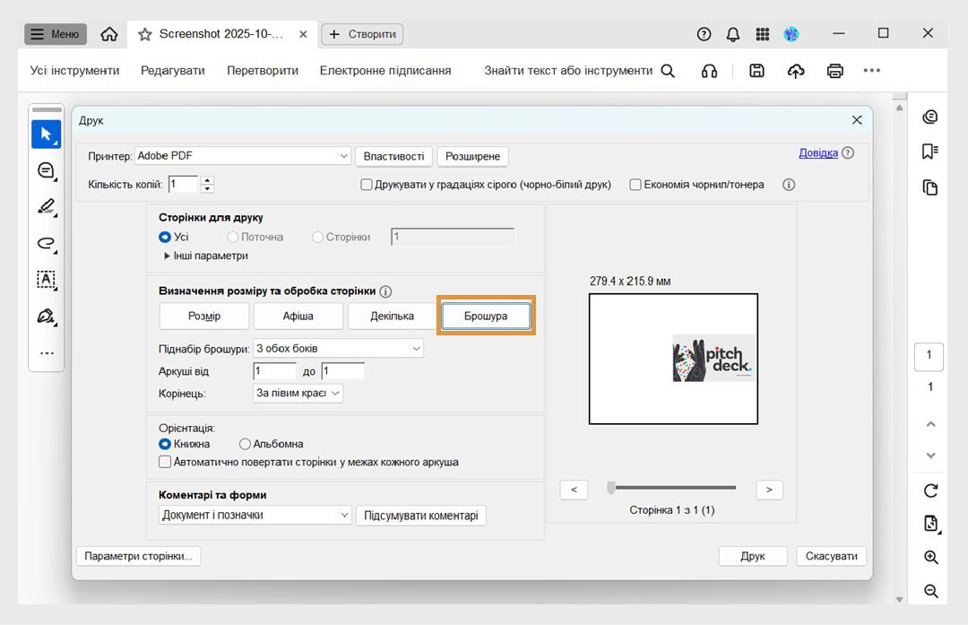Open the three-dot more options in top toolbar
The image size is (968, 625).
tap(872, 71)
